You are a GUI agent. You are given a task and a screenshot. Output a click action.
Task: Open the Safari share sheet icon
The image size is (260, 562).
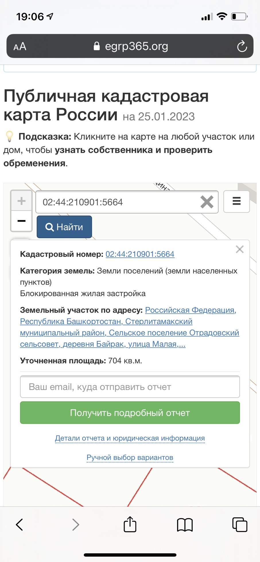130,524
